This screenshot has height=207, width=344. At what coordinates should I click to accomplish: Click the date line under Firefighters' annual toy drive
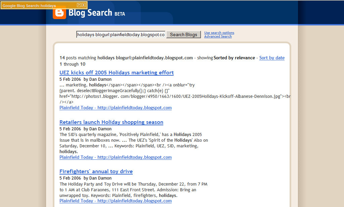click(85, 178)
